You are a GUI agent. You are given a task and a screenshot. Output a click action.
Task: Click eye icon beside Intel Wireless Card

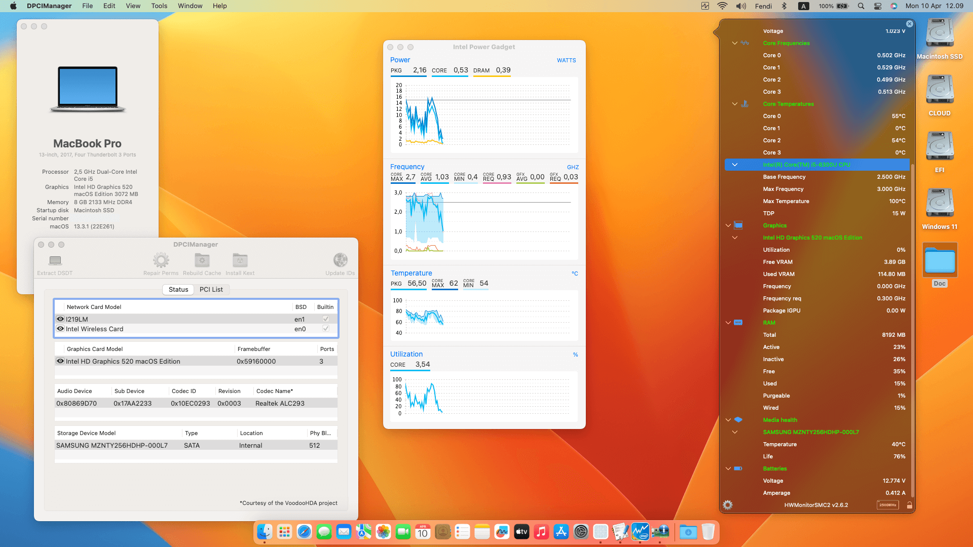[x=60, y=329]
